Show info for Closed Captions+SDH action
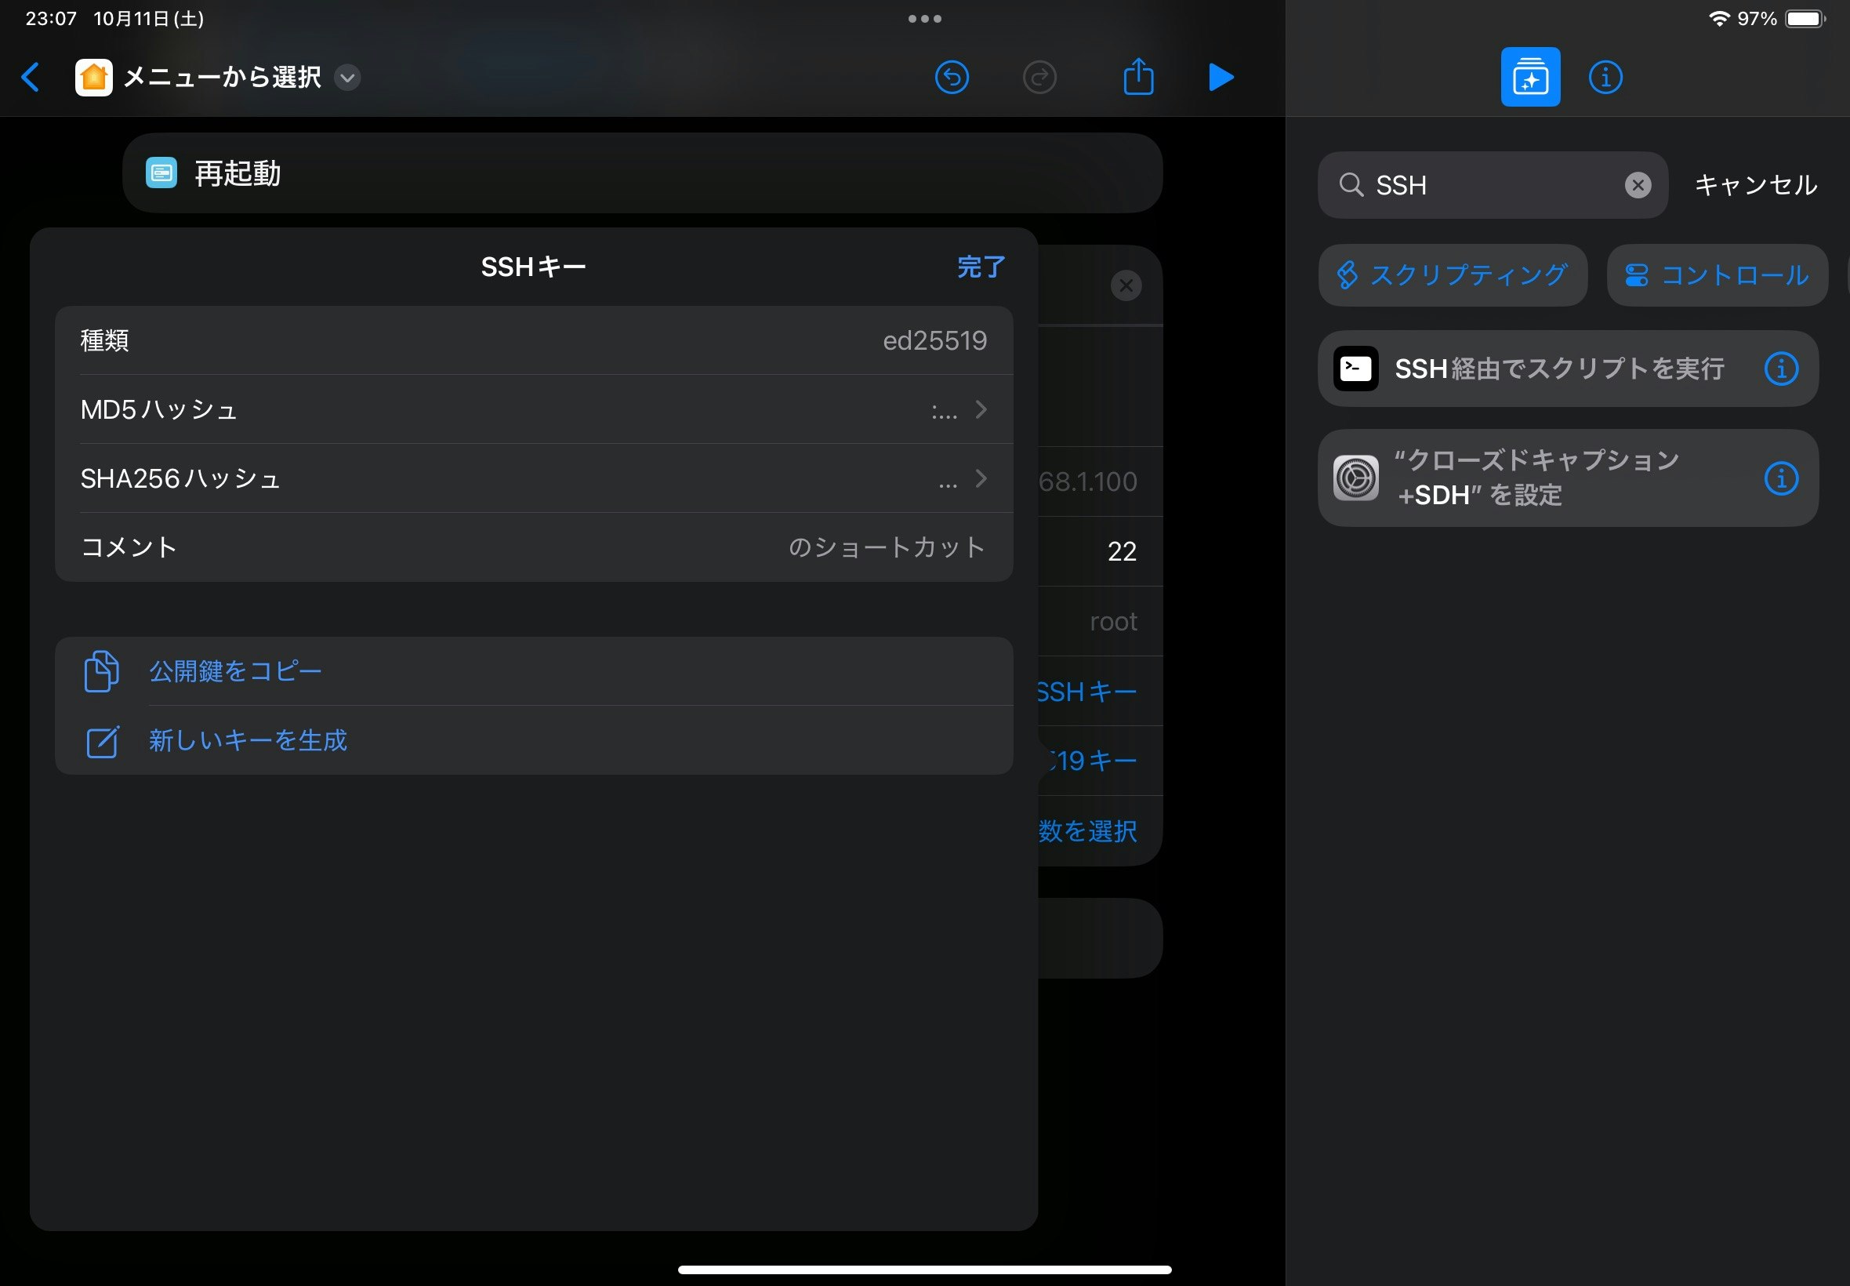Screen dimensions: 1850x1286 [x=1781, y=478]
